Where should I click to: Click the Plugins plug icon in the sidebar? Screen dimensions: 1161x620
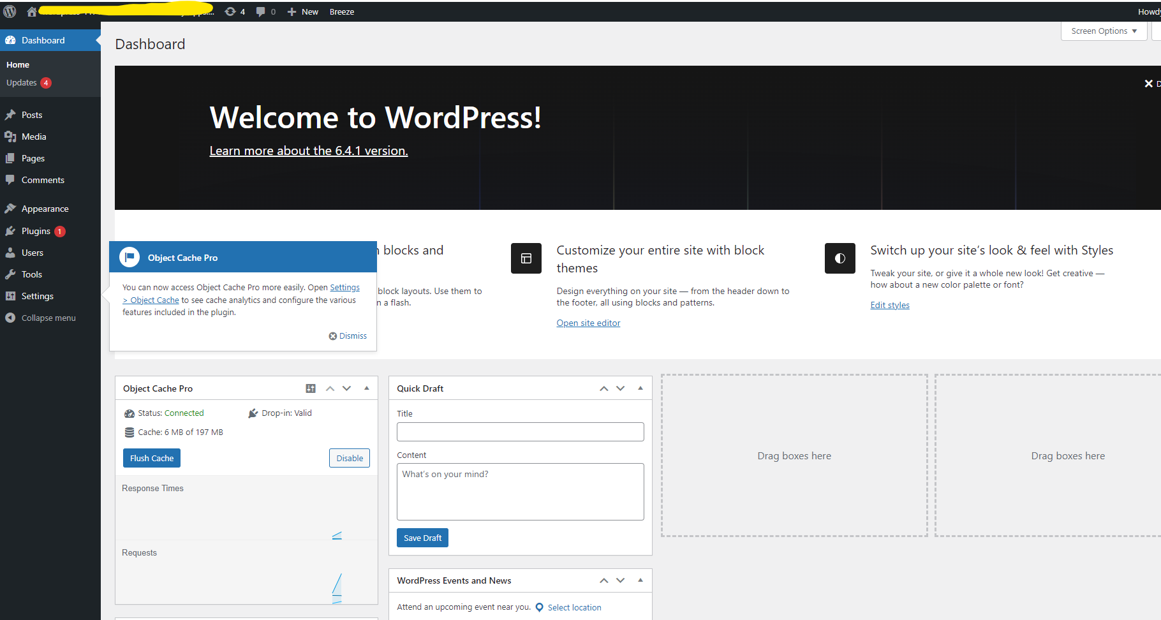[10, 231]
